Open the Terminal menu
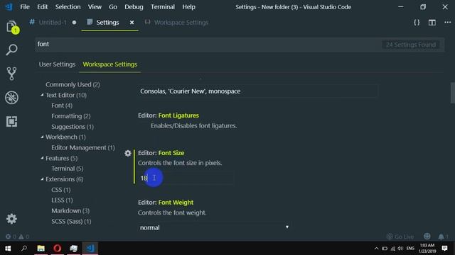 coord(163,7)
